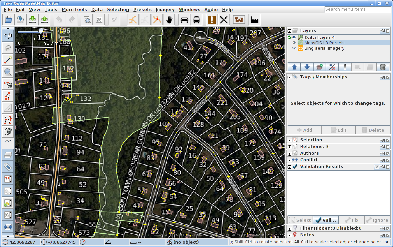This screenshot has width=393, height=247.
Task: Open the Presets menu
Action: tap(142, 9)
